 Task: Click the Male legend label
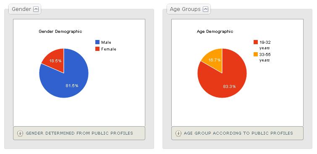(x=106, y=42)
